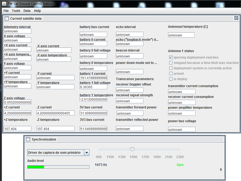The width and height of the screenshot is (241, 181).
Task: Click the +X axis current field
Action: (18, 50)
